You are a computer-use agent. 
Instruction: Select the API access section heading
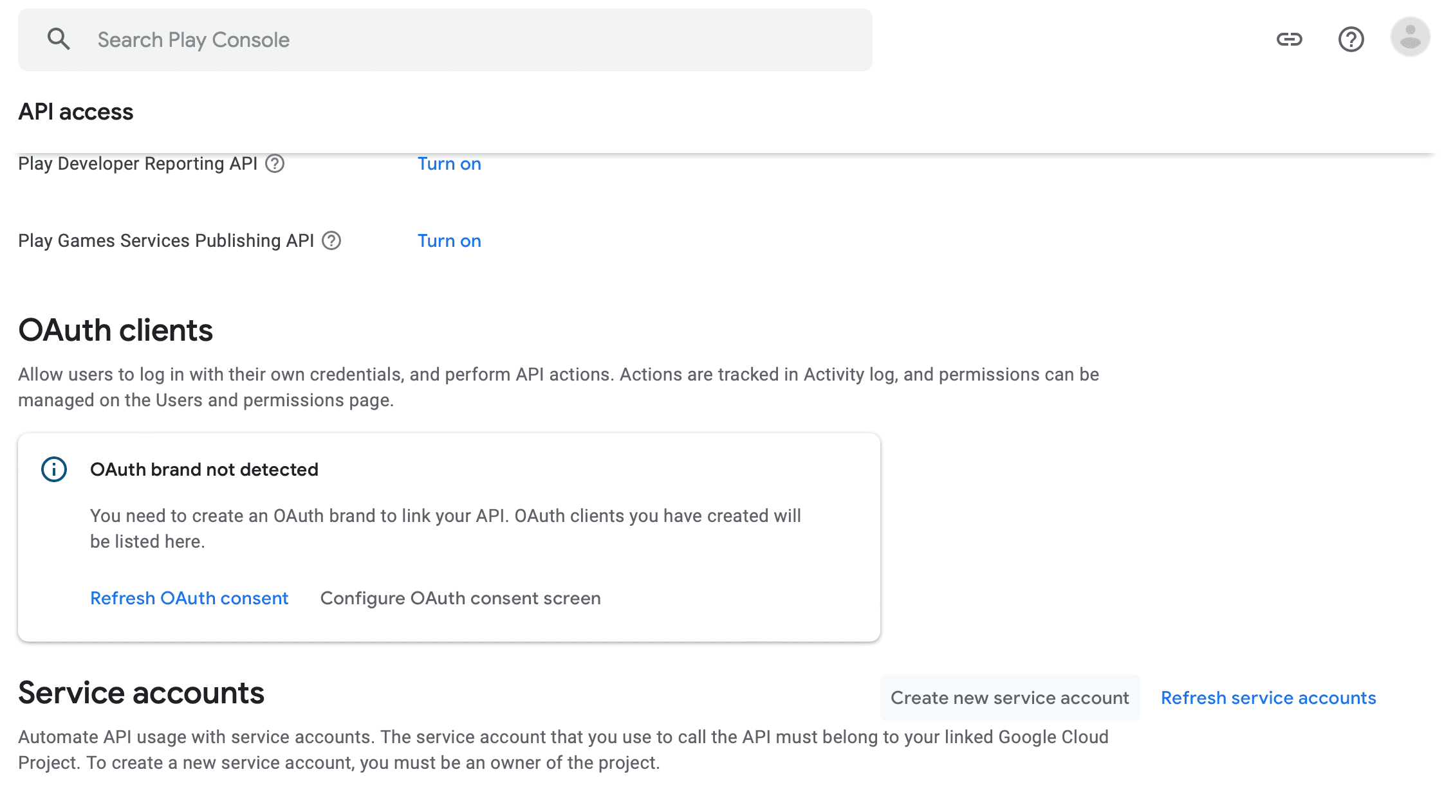click(76, 111)
